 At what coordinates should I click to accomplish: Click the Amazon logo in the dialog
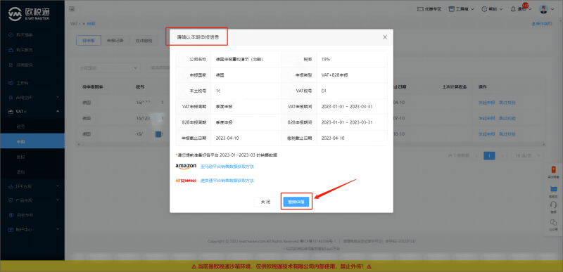point(186,167)
